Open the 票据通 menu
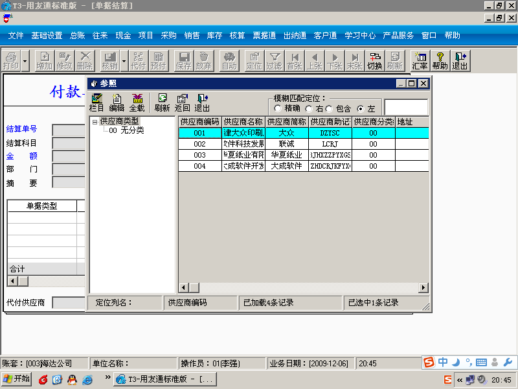 pyautogui.click(x=264, y=36)
